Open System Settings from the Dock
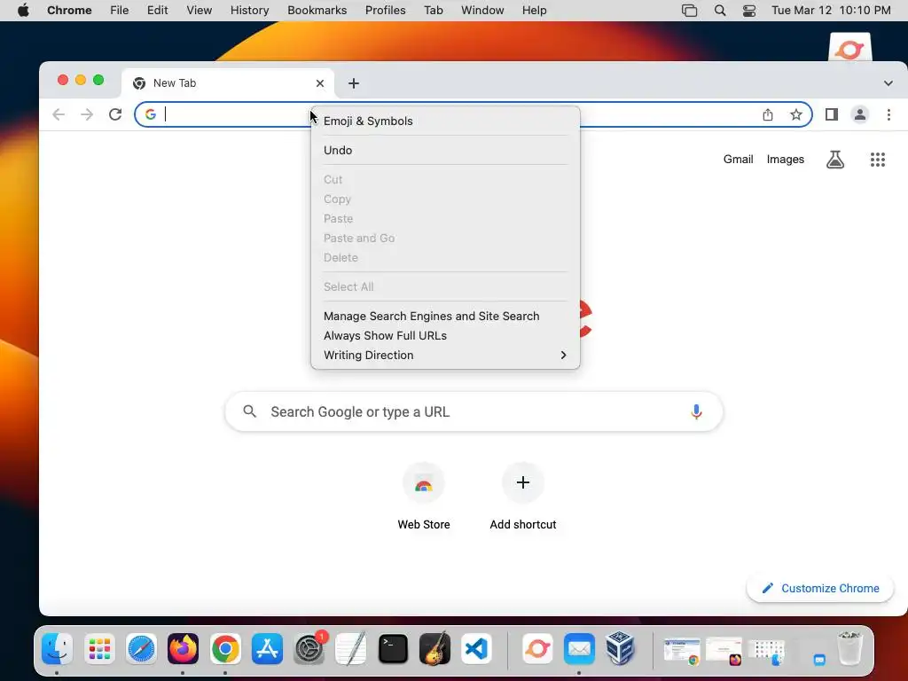The height and width of the screenshot is (681, 908). (x=309, y=648)
